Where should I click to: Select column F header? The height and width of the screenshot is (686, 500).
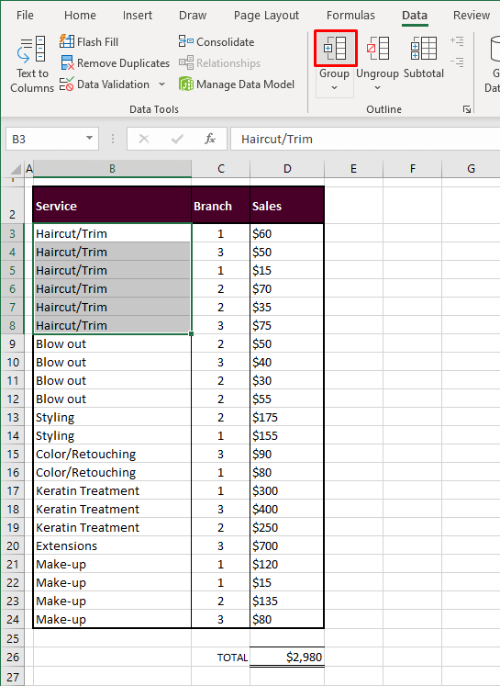413,169
